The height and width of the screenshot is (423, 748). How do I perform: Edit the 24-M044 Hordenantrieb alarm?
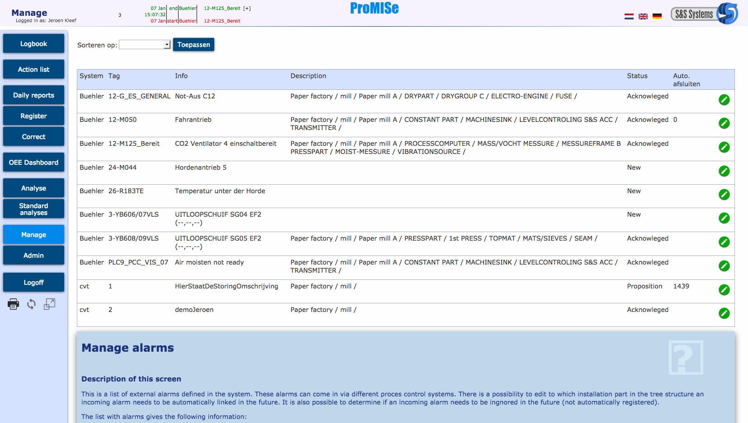pos(724,171)
